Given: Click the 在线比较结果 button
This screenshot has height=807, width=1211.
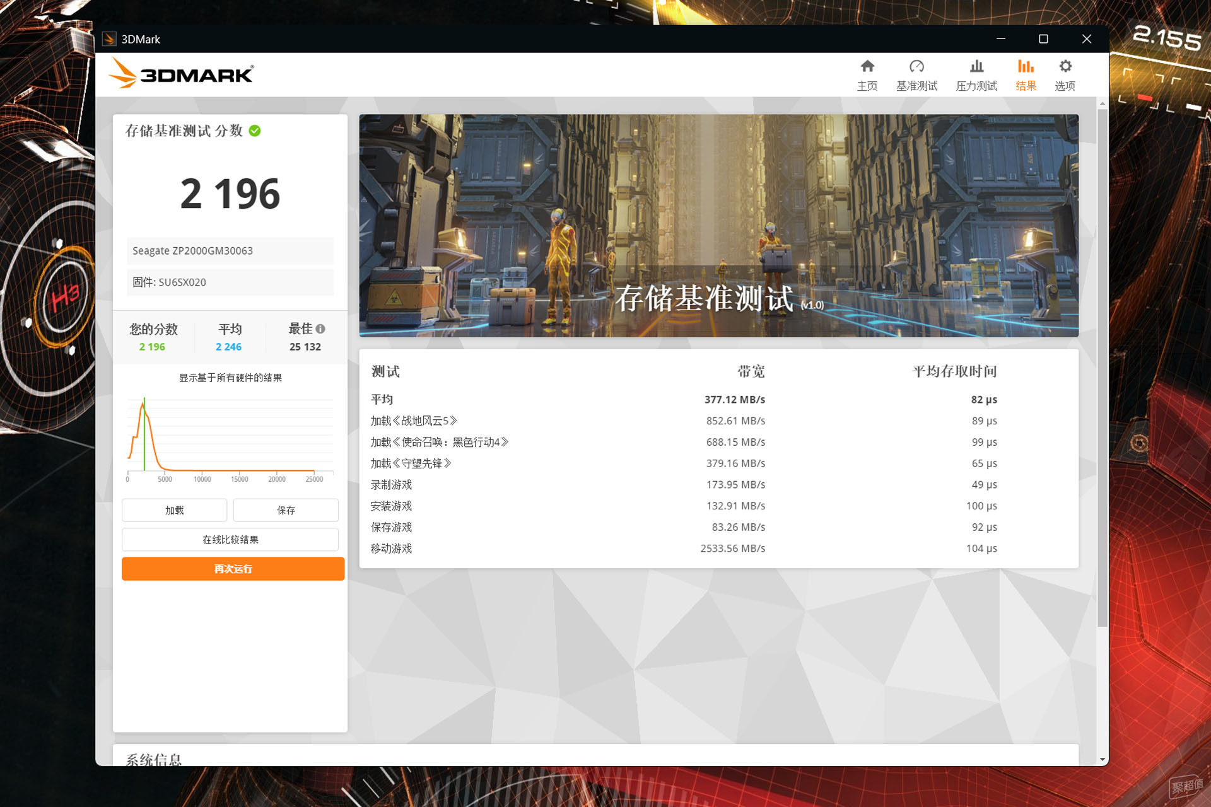Looking at the screenshot, I should click(230, 540).
